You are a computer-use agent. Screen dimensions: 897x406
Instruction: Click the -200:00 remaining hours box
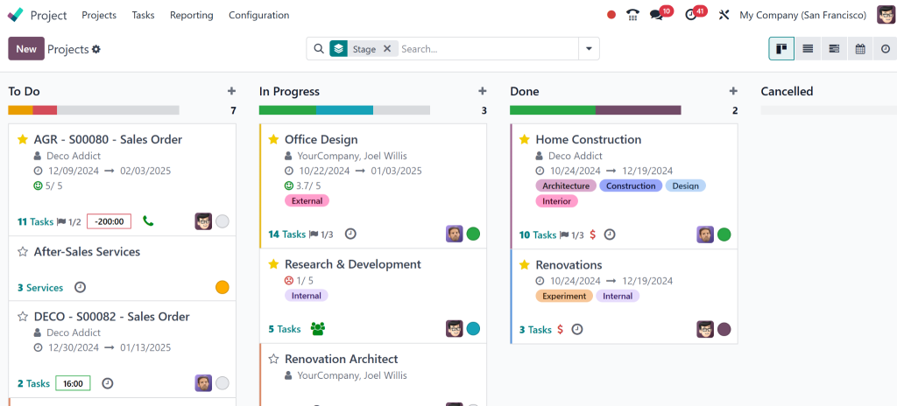coord(109,221)
